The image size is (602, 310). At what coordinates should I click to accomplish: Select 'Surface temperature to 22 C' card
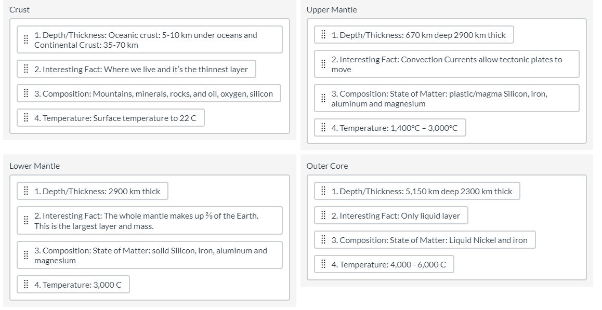[x=115, y=118]
